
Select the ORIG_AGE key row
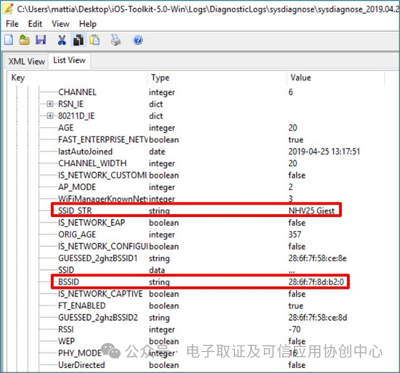(77, 235)
